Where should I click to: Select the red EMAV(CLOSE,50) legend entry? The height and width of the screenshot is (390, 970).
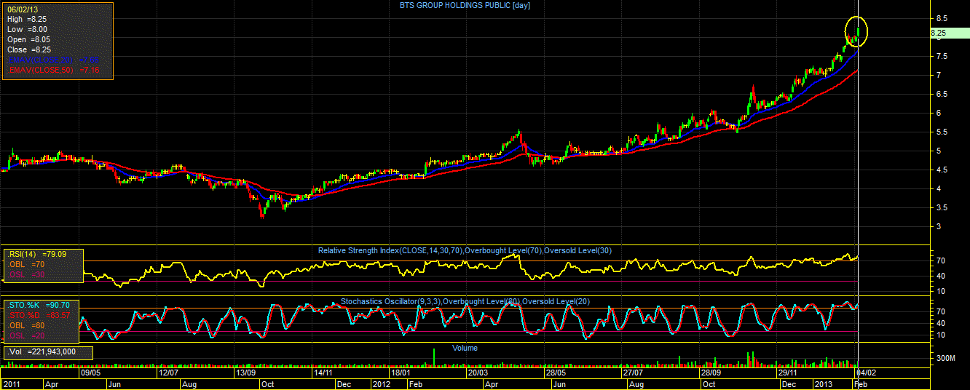[53, 70]
